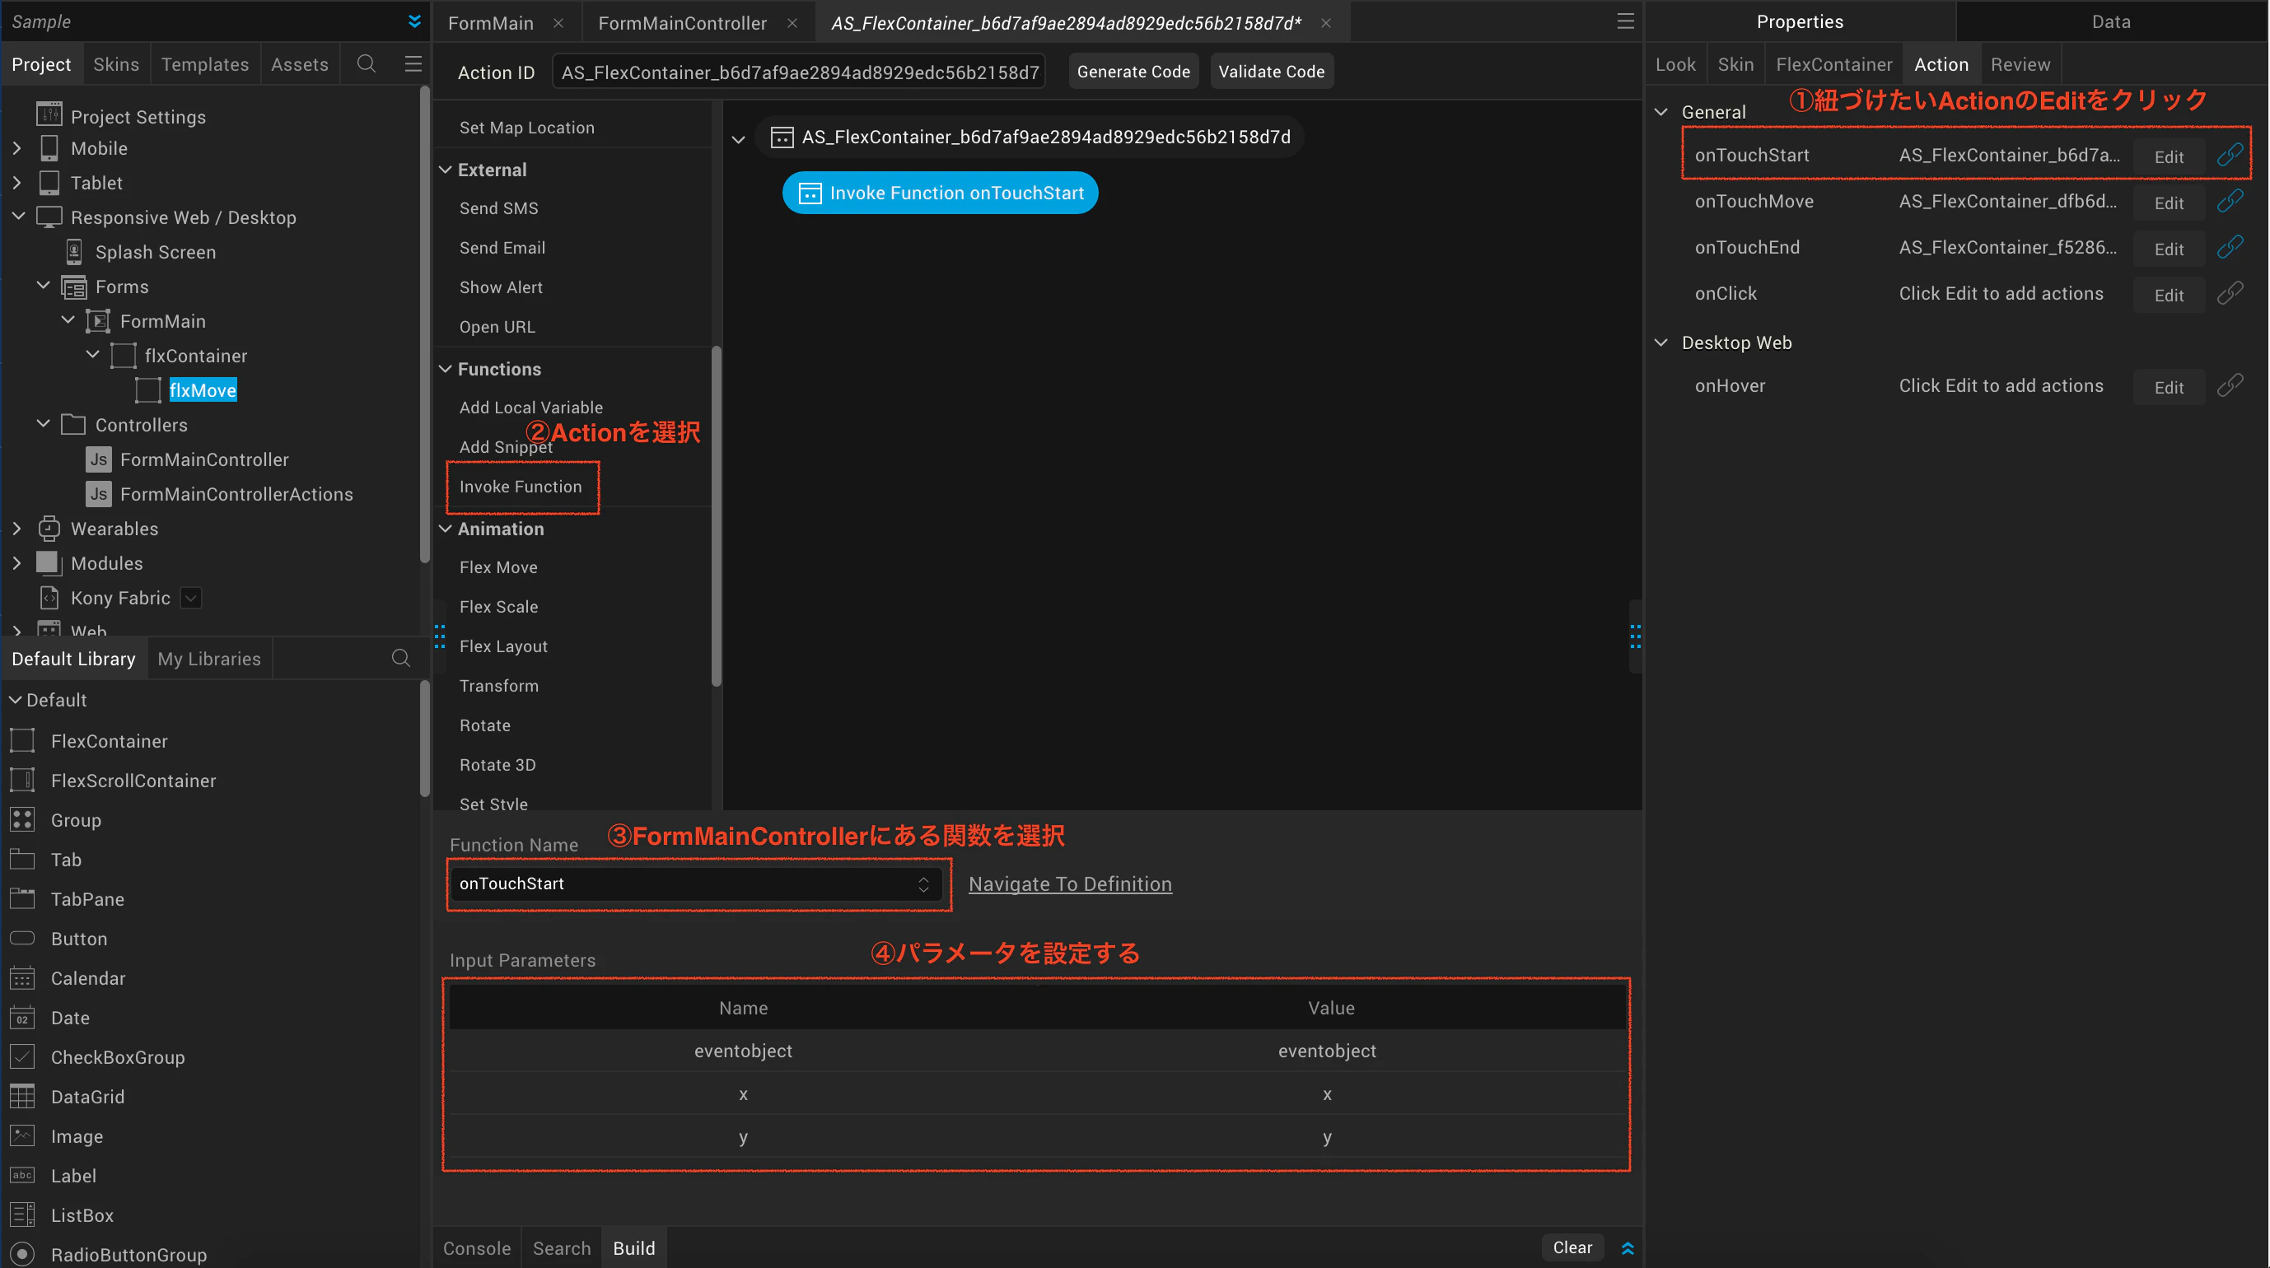Click link icon next to onTouchStart

point(2230,154)
